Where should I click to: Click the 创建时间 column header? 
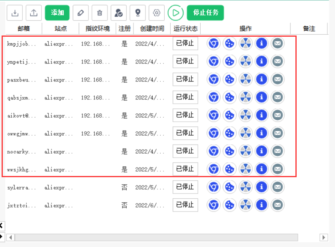pyautogui.click(x=152, y=29)
